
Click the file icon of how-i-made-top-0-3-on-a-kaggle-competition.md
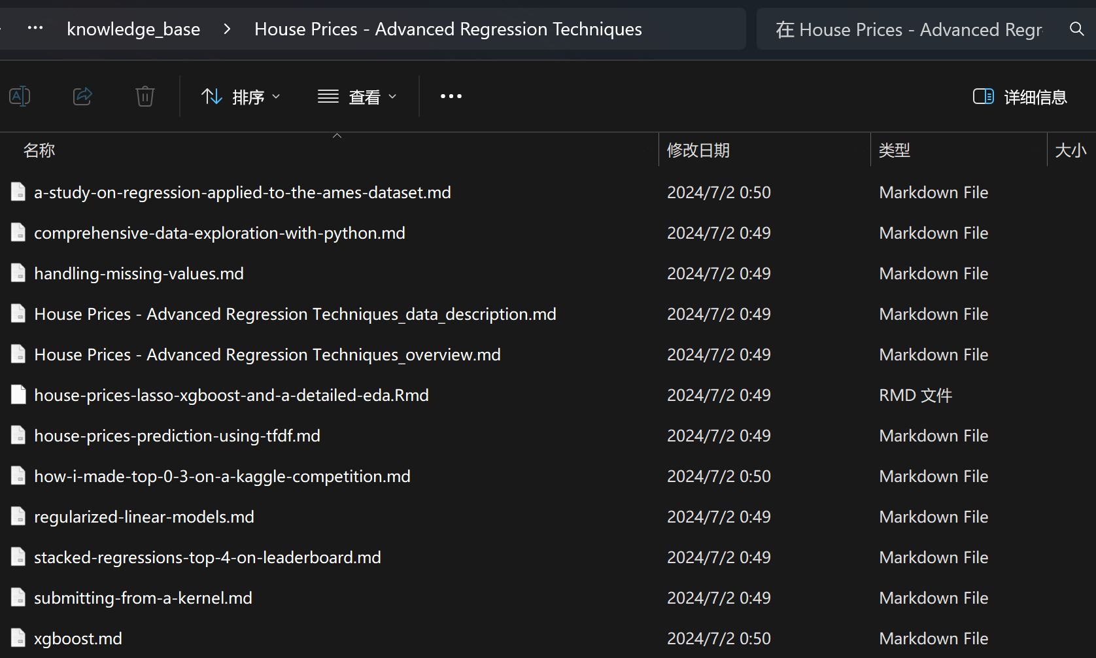[18, 476]
